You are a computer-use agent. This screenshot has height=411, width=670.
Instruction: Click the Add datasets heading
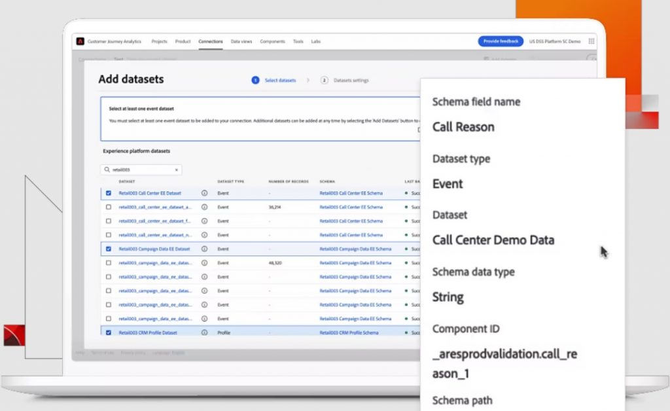(x=131, y=79)
